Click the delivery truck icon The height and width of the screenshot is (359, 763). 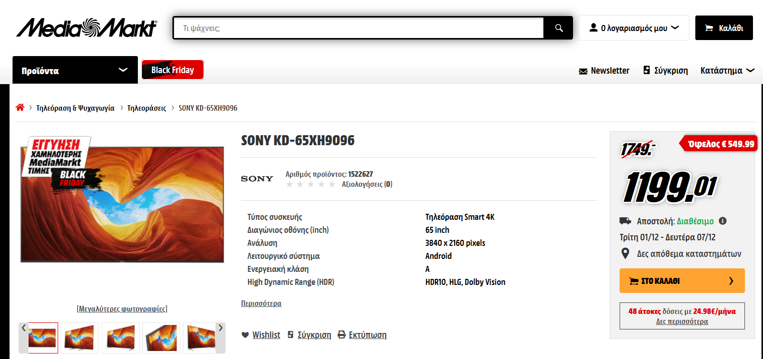pyautogui.click(x=625, y=221)
